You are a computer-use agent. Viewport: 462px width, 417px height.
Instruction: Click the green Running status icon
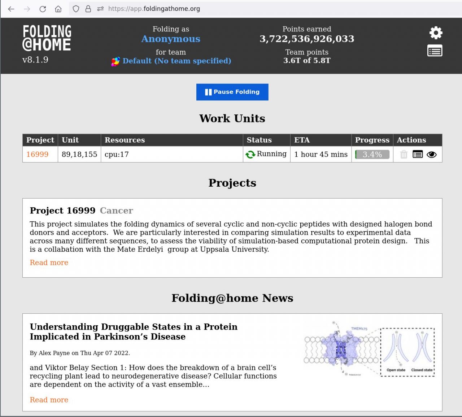[251, 154]
